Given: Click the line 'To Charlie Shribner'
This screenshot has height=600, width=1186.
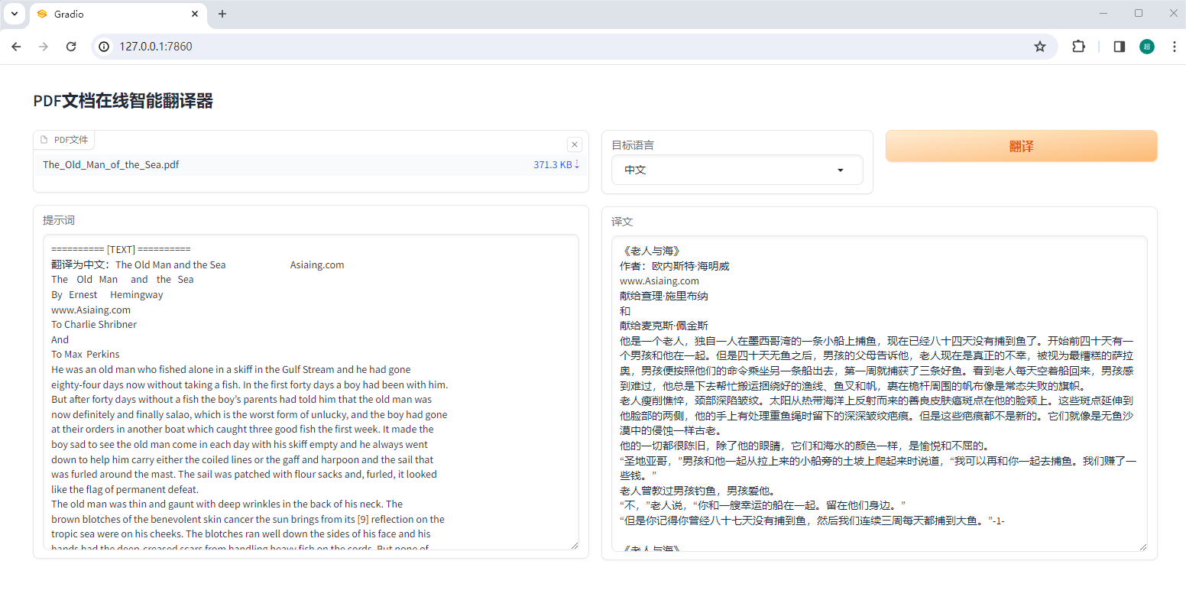Looking at the screenshot, I should (x=94, y=324).
